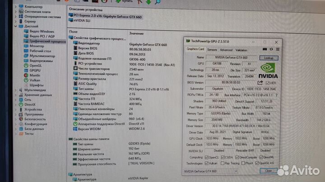Select Видео Windows in the AIDA64 tree
Image resolution: width=325 pixels, height=182 pixels.
tap(42, 31)
